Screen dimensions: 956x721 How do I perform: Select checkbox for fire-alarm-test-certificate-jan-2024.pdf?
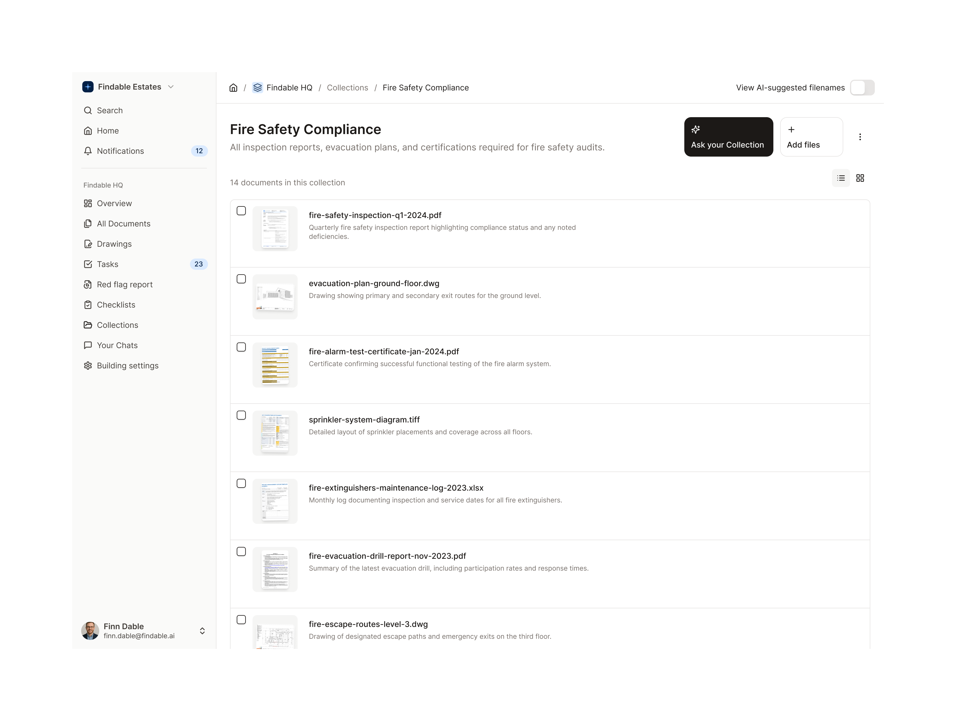(241, 347)
